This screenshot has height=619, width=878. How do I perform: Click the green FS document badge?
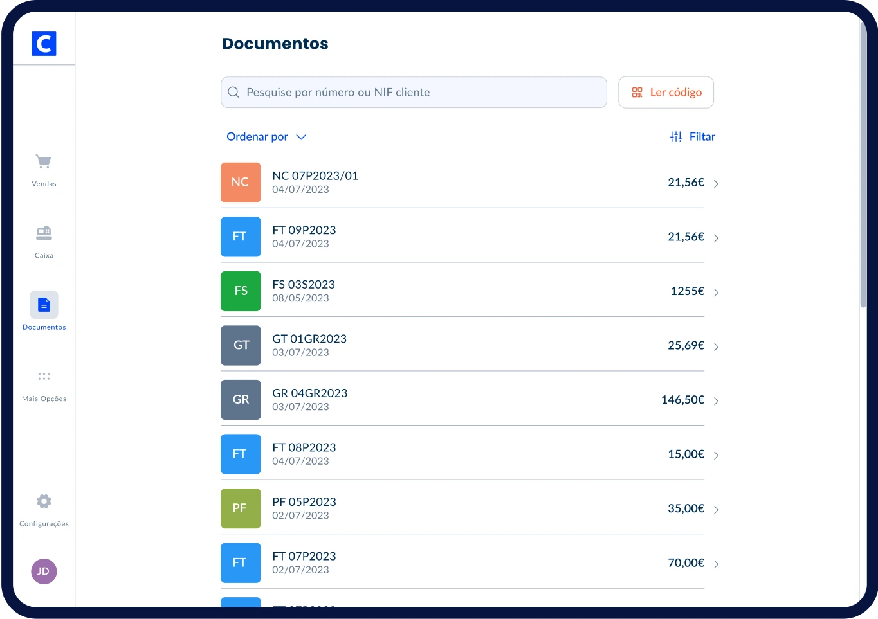241,291
